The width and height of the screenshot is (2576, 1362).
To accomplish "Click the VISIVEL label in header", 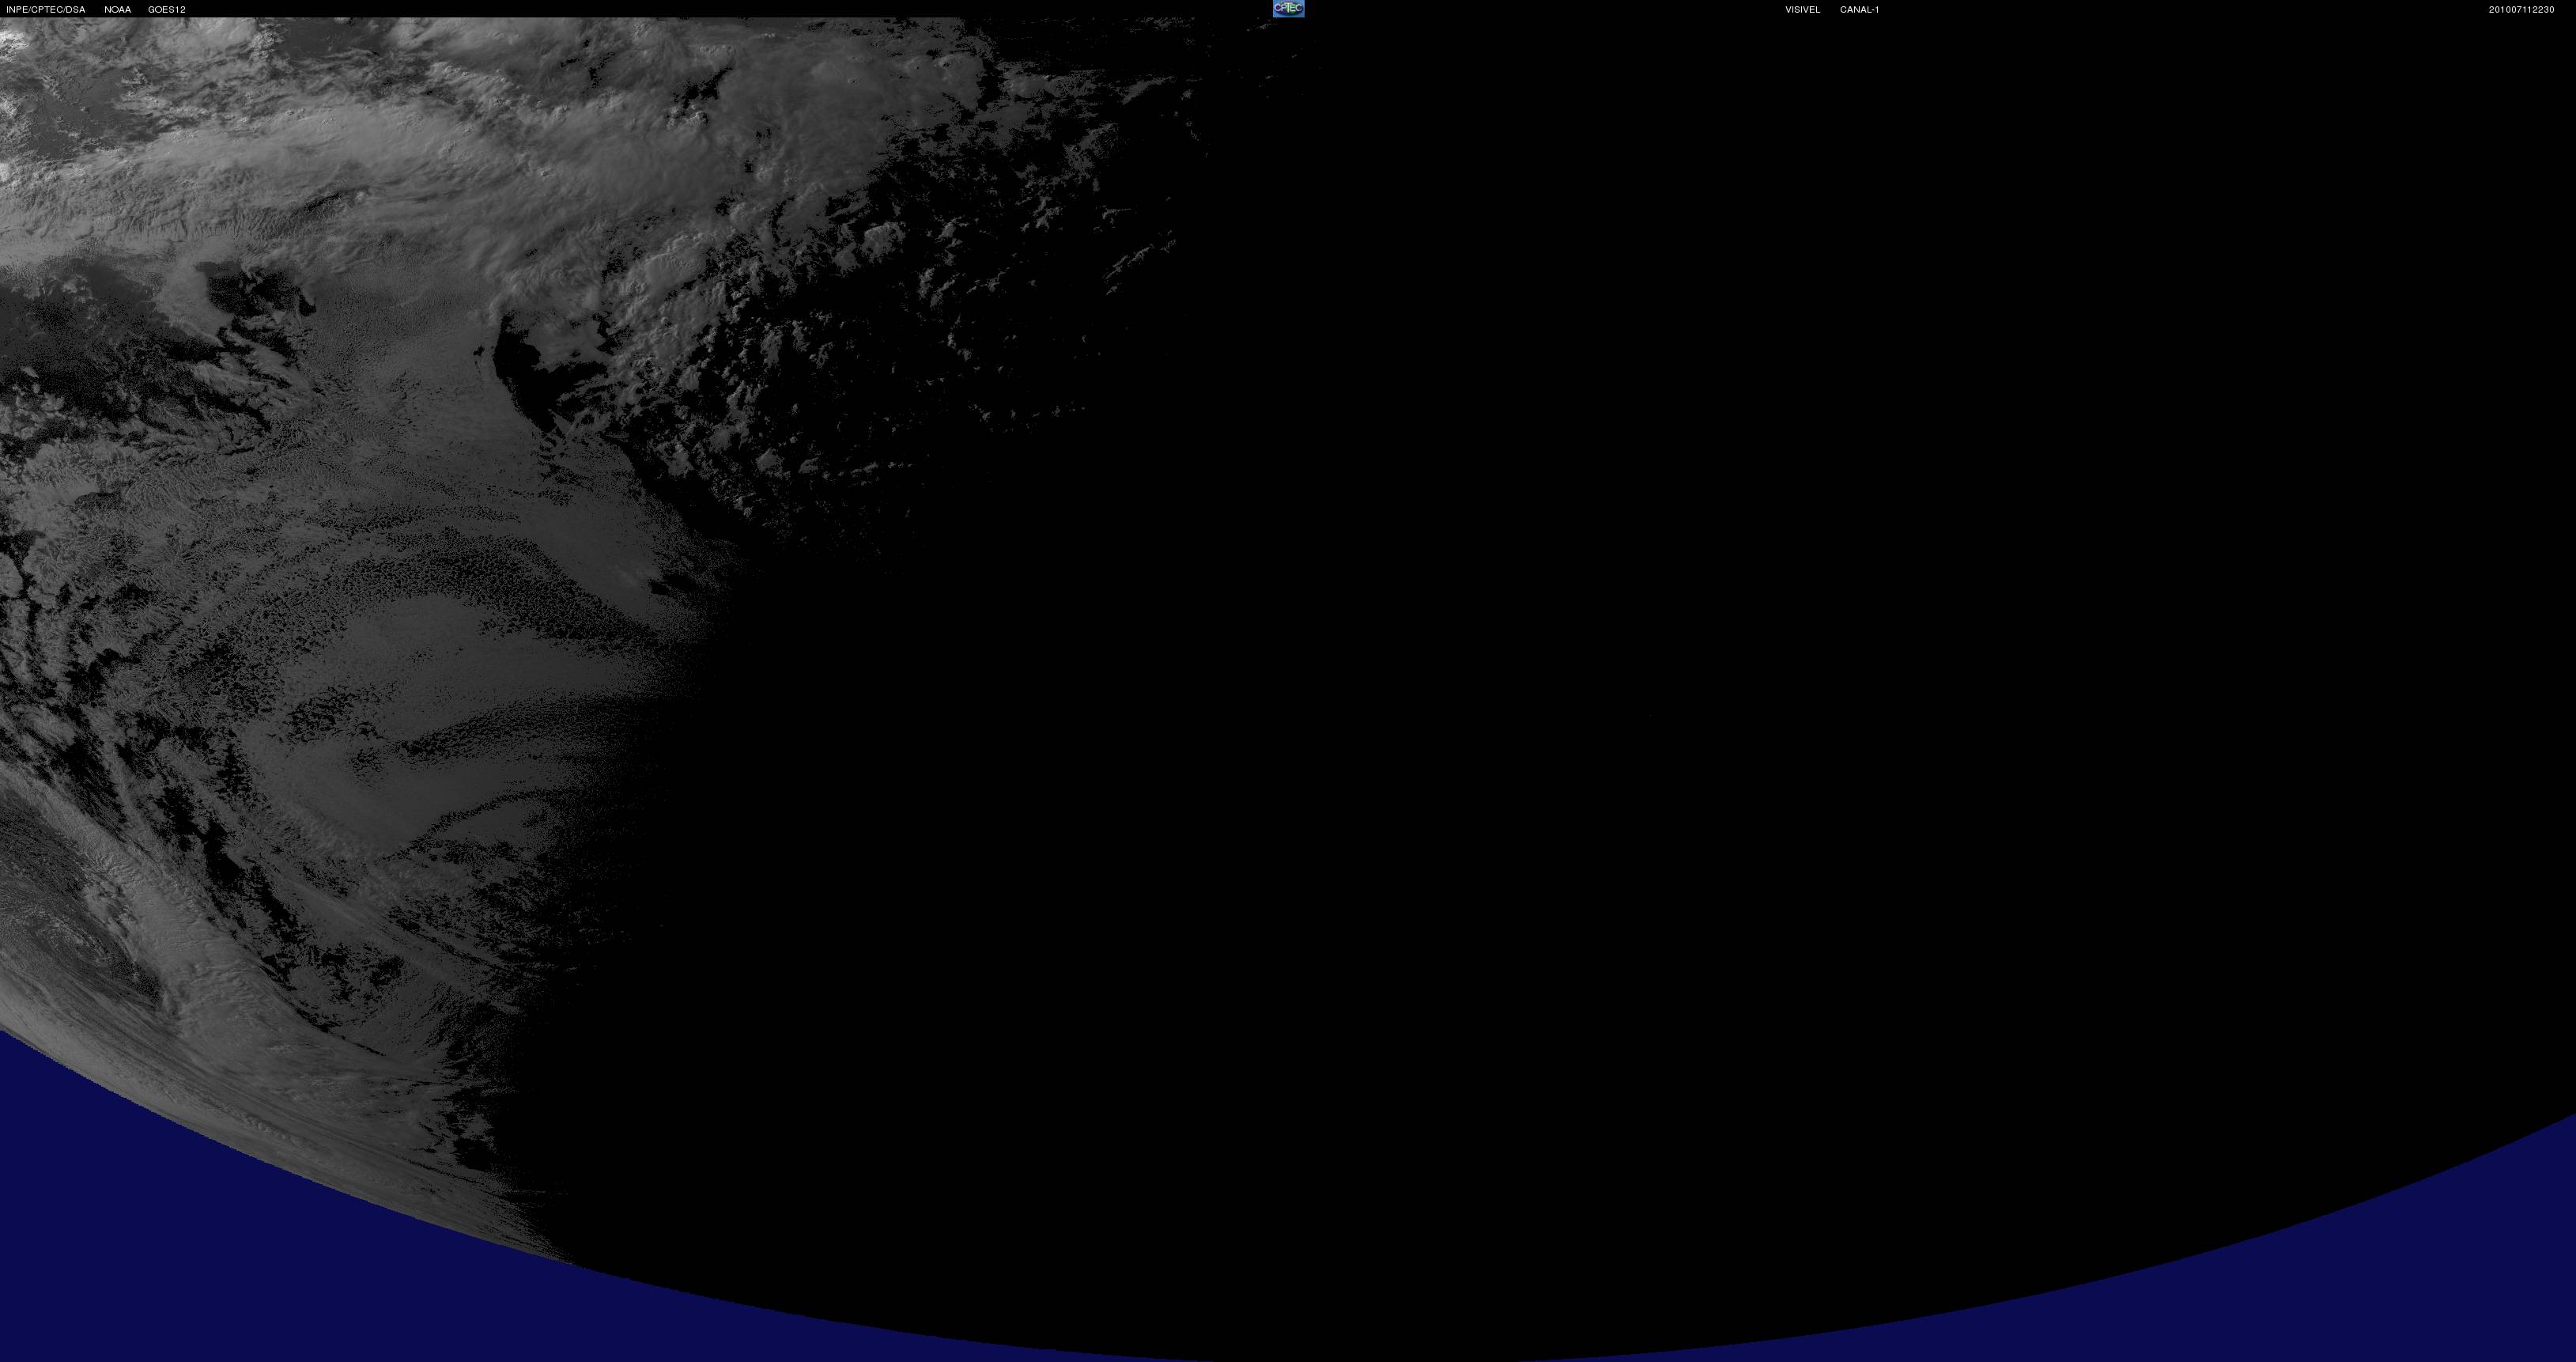I will [1802, 10].
